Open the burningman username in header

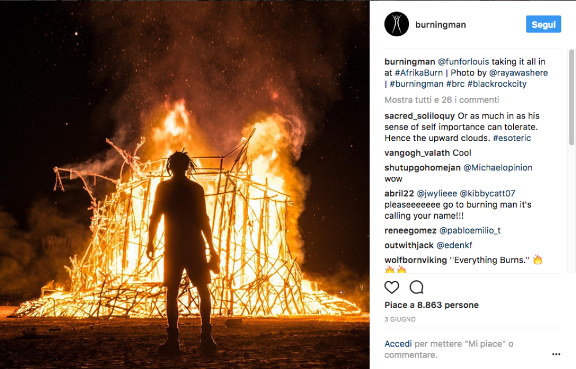pos(441,25)
